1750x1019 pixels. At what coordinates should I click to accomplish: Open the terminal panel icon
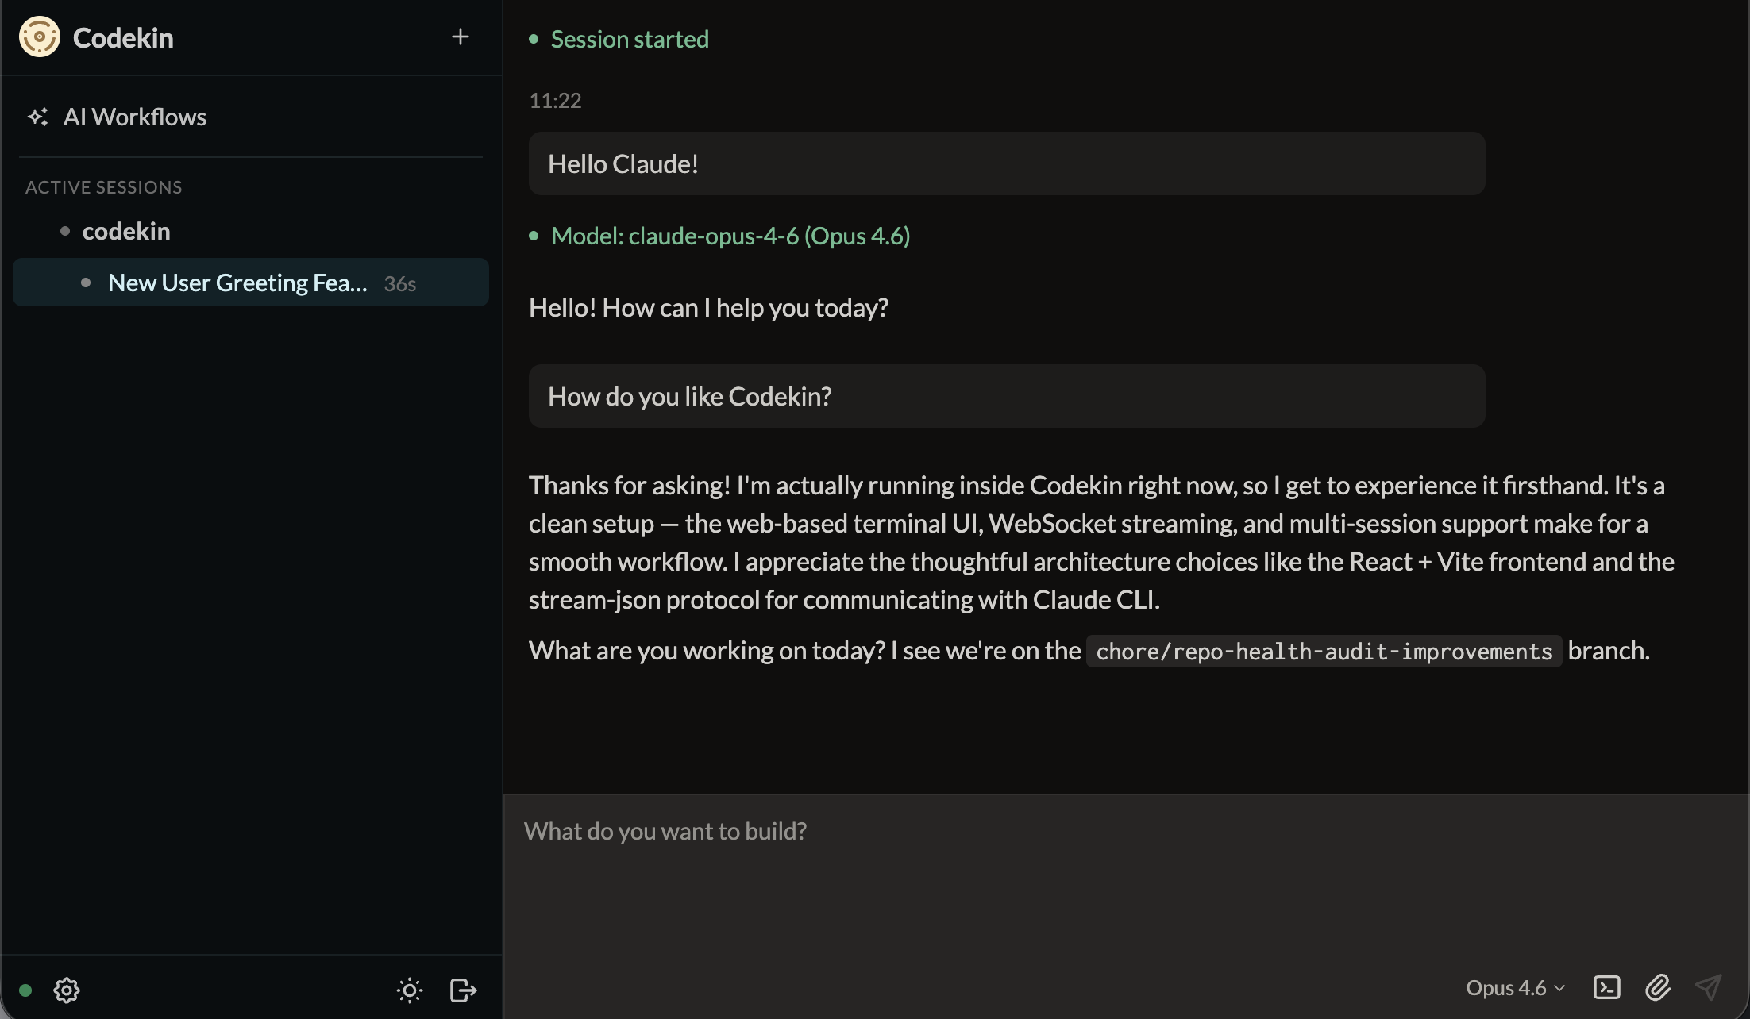pos(1609,987)
